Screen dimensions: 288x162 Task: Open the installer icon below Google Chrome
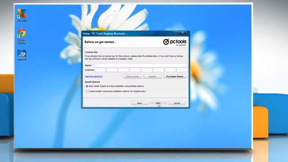tap(22, 55)
